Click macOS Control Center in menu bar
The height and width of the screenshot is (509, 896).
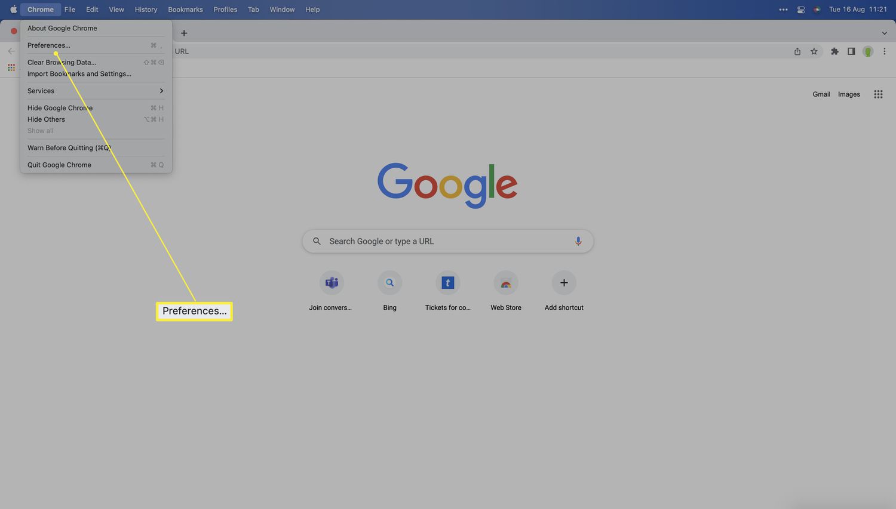tap(800, 9)
